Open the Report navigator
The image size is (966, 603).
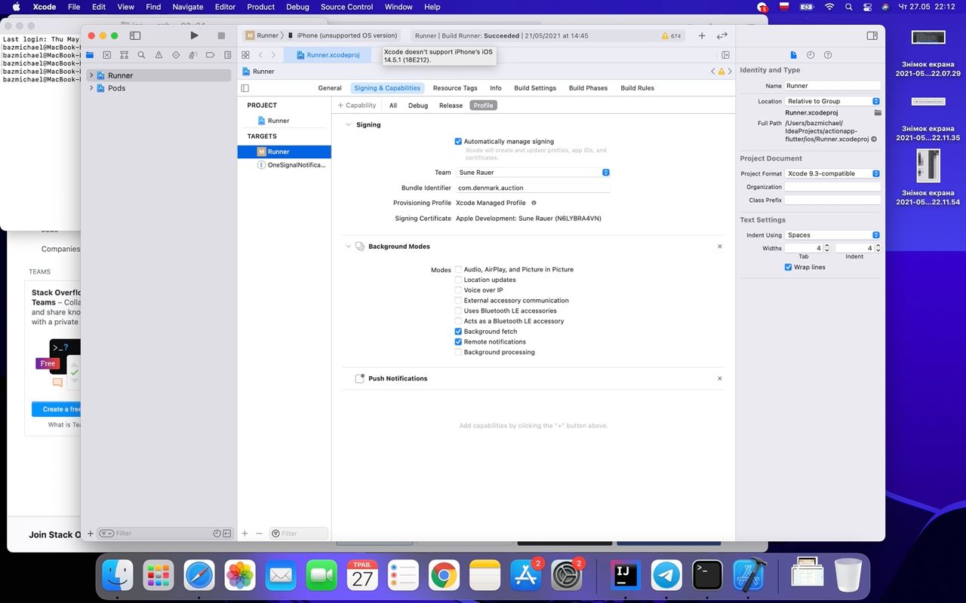click(228, 55)
